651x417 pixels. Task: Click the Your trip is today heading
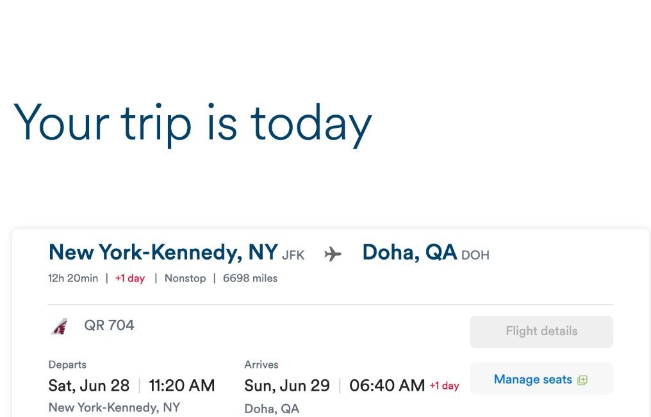[192, 122]
